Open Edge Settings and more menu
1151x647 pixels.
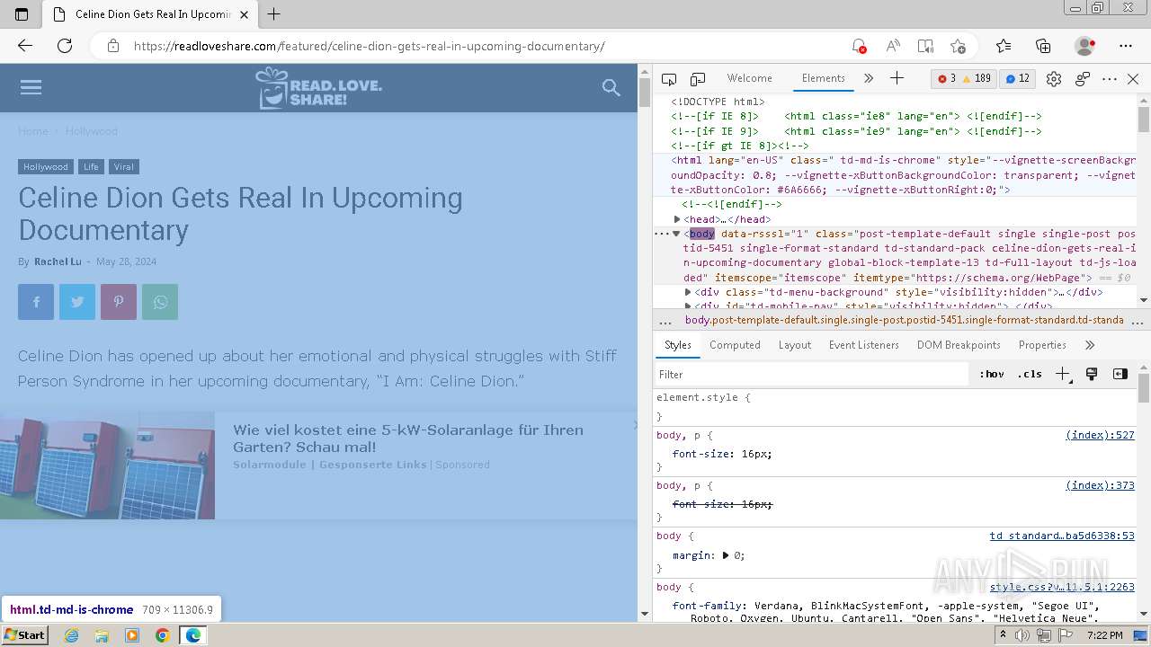[x=1126, y=46]
